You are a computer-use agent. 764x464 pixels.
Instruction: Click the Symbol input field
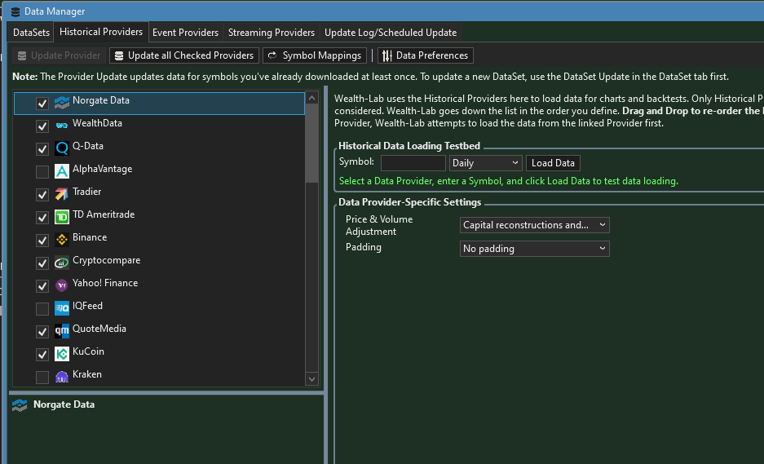tap(413, 163)
